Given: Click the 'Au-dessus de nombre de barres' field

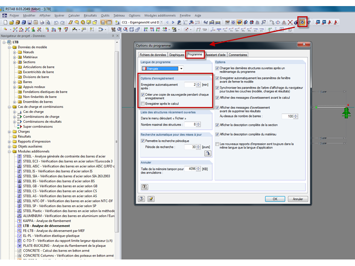Looking at the screenshot, I should [x=288, y=116].
